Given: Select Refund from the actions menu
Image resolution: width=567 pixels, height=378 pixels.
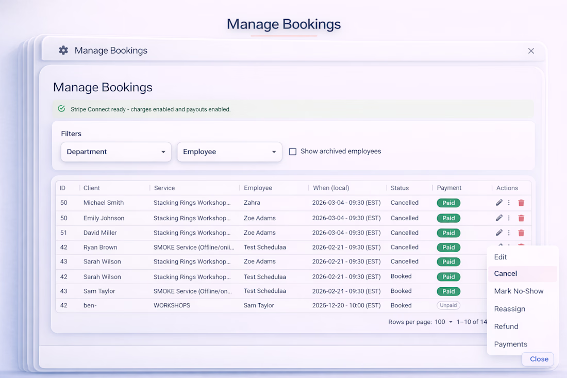Looking at the screenshot, I should tap(506, 326).
